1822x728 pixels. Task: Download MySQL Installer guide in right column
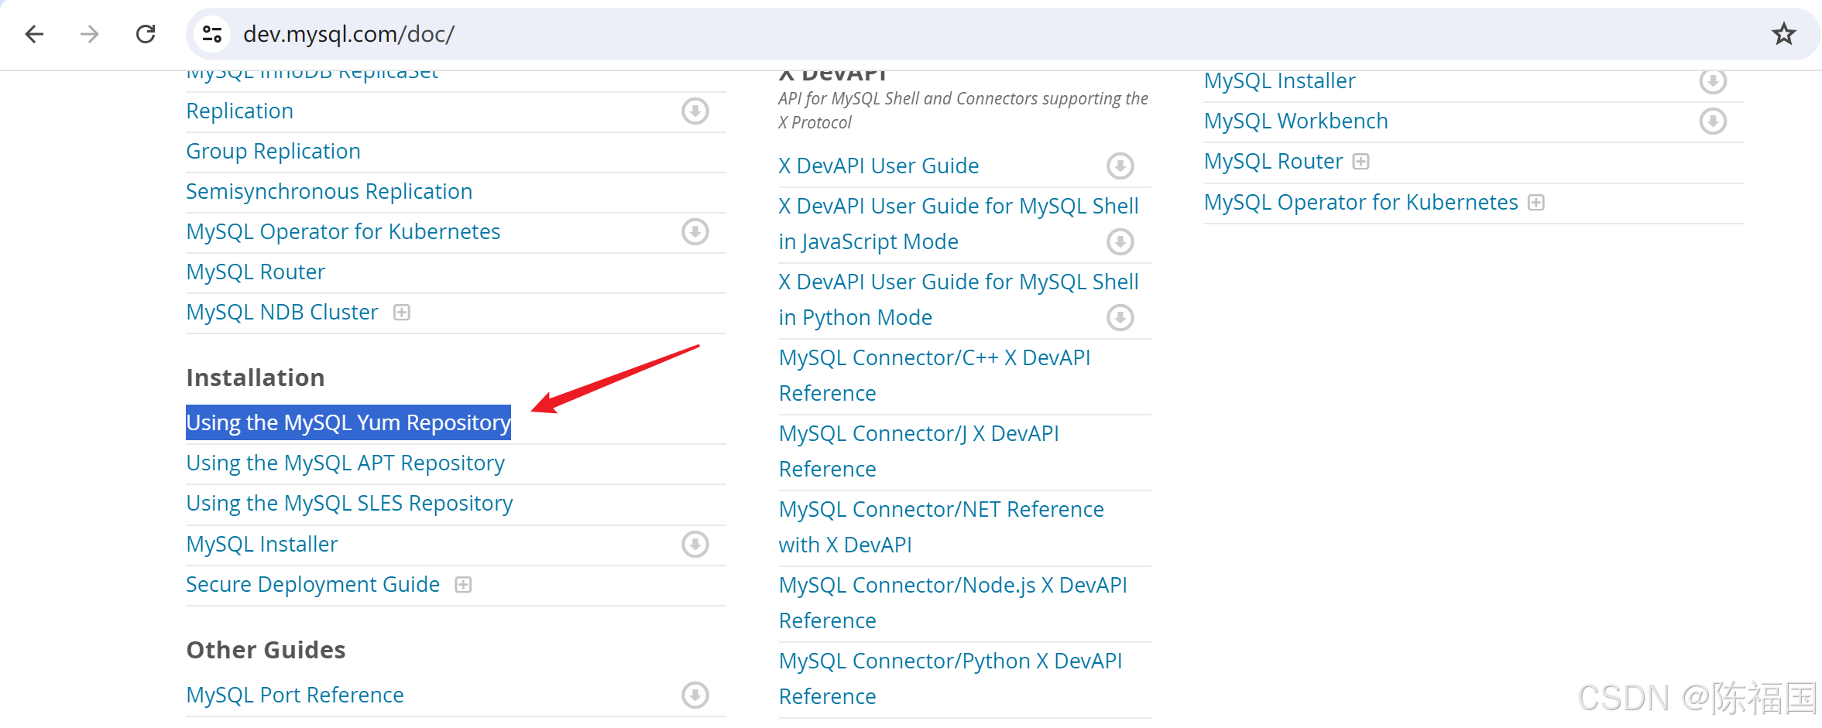pyautogui.click(x=1713, y=80)
